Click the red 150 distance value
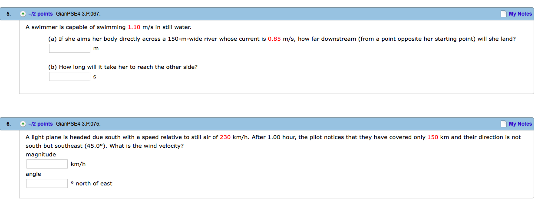Image resolution: width=538 pixels, height=201 pixels. tap(432, 137)
